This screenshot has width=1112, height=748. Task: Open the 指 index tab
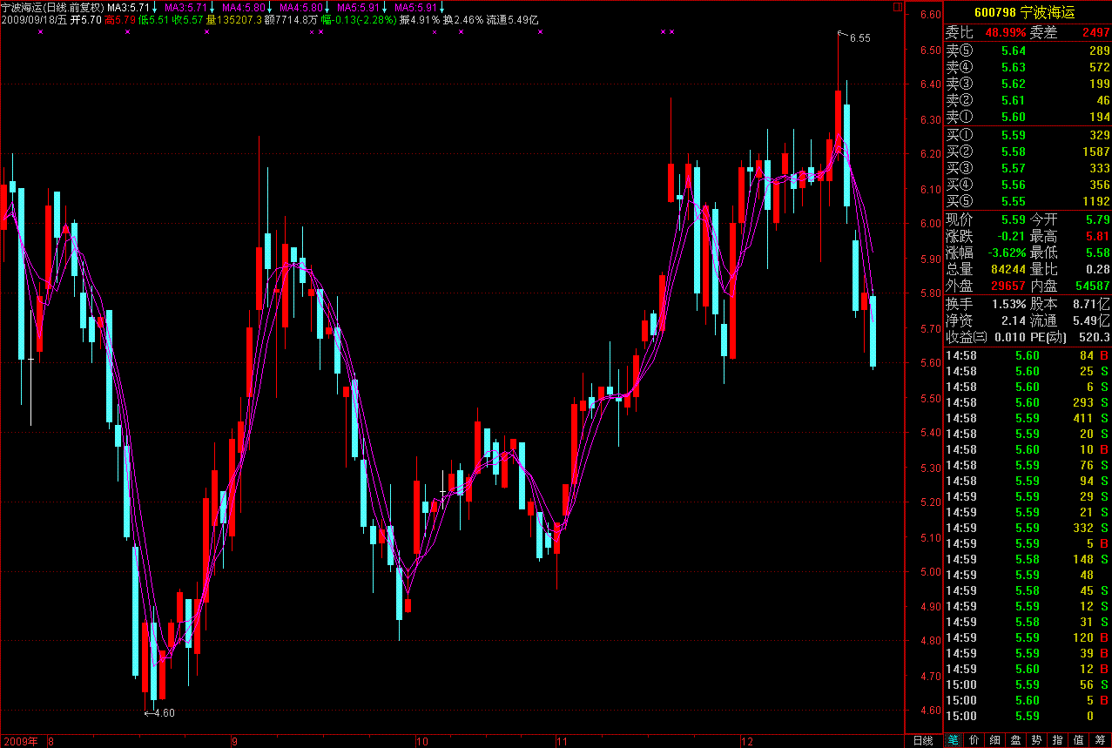point(1057,740)
